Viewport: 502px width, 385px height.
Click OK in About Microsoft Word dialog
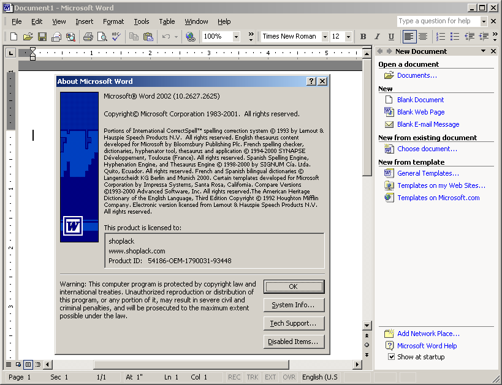tap(294, 287)
